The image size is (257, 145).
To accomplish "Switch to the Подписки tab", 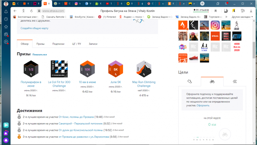I will pos(58,44).
